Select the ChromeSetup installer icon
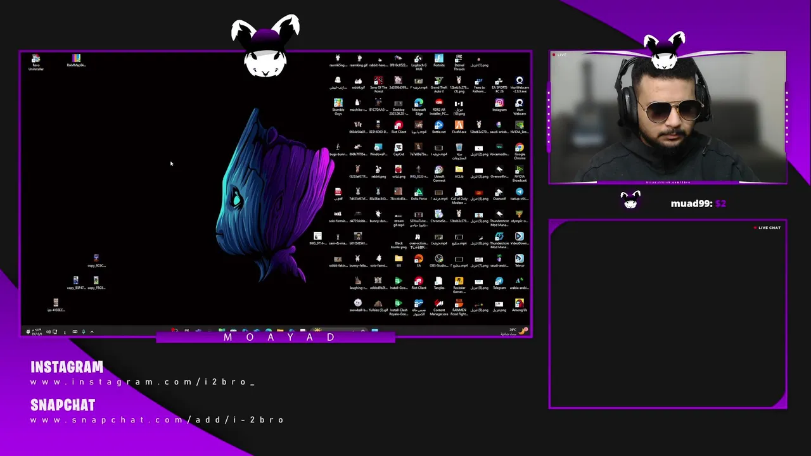 click(x=439, y=216)
